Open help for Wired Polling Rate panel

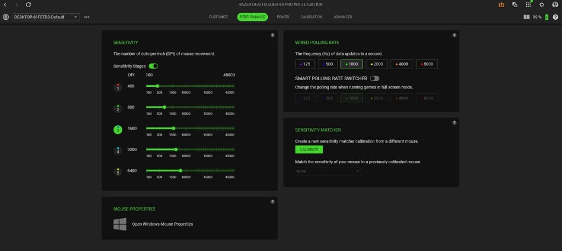454,35
